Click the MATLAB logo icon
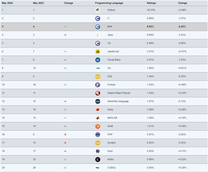The height and width of the screenshot is (172, 208). pyautogui.click(x=98, y=118)
